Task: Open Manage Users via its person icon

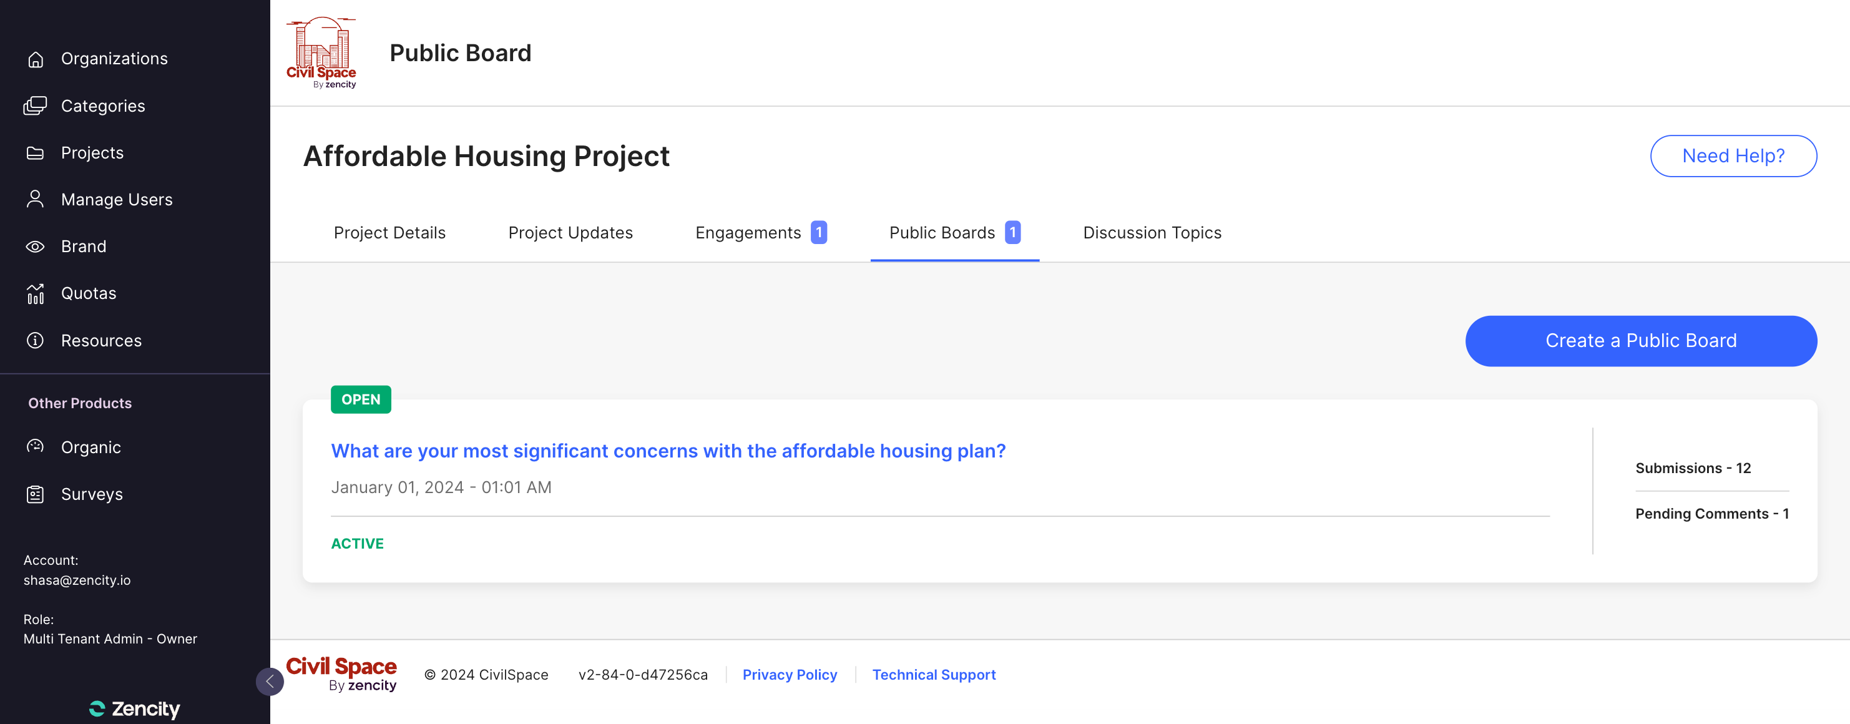Action: pyautogui.click(x=36, y=199)
